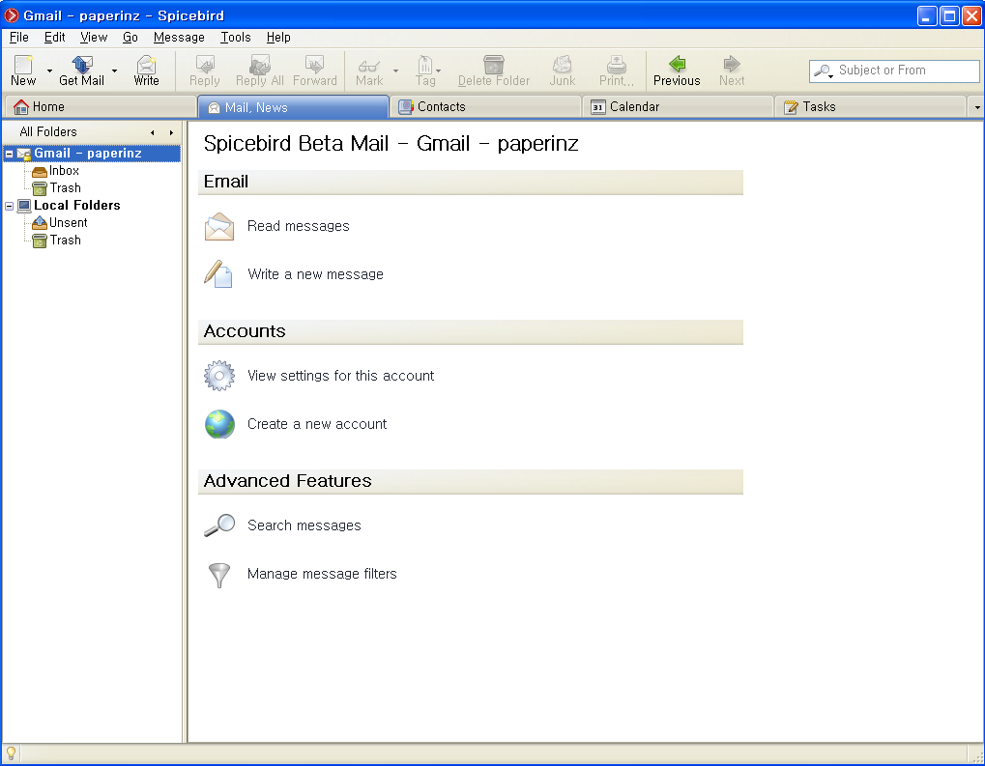Click the Reply toolbar icon

pyautogui.click(x=205, y=64)
